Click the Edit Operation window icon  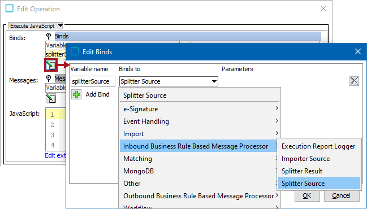pyautogui.click(x=10, y=8)
